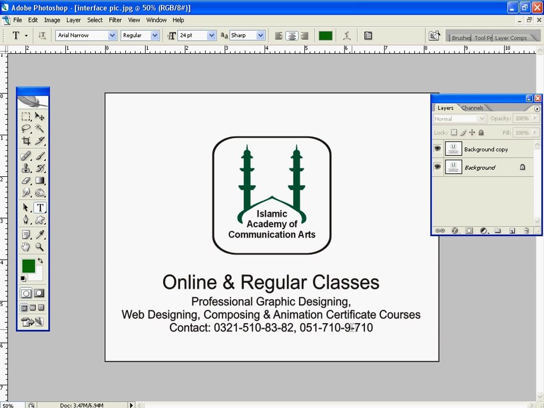Open the character and paragraph palettes
Viewport: 544px width, 408px height.
click(x=368, y=35)
